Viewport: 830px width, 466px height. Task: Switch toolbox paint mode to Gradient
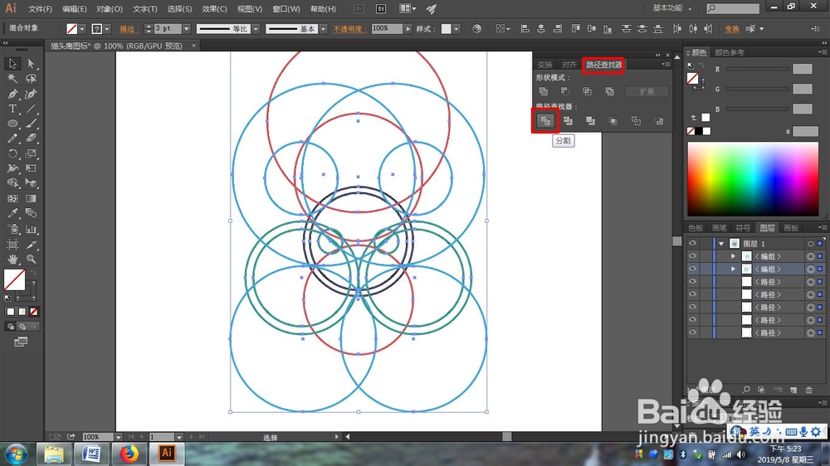tap(22, 312)
